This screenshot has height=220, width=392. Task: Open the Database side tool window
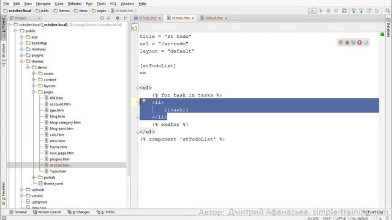coord(388,28)
